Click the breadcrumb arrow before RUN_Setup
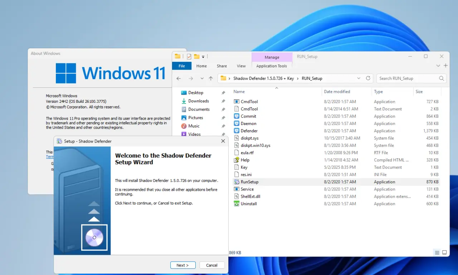The height and width of the screenshot is (275, 458). pyautogui.click(x=298, y=78)
